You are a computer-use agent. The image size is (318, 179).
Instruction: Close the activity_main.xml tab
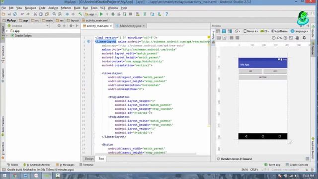(111, 26)
